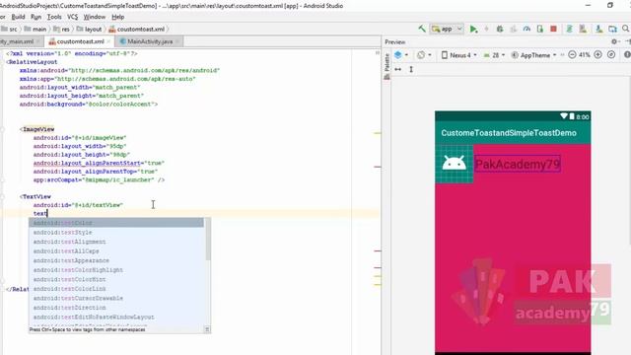Start debugging with the bug icon

(x=500, y=29)
